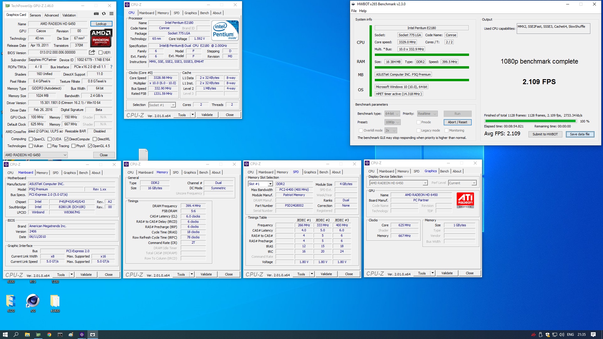This screenshot has width=603, height=339.
Task: Open File Explorer from the taskbar
Action: coord(27,335)
